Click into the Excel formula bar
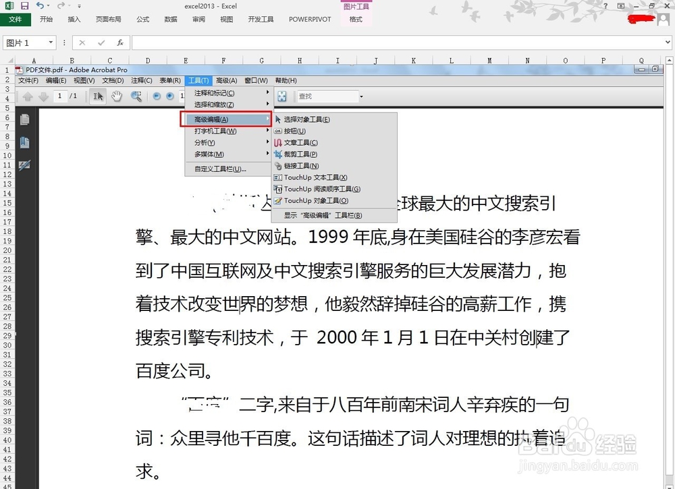 [x=398, y=42]
